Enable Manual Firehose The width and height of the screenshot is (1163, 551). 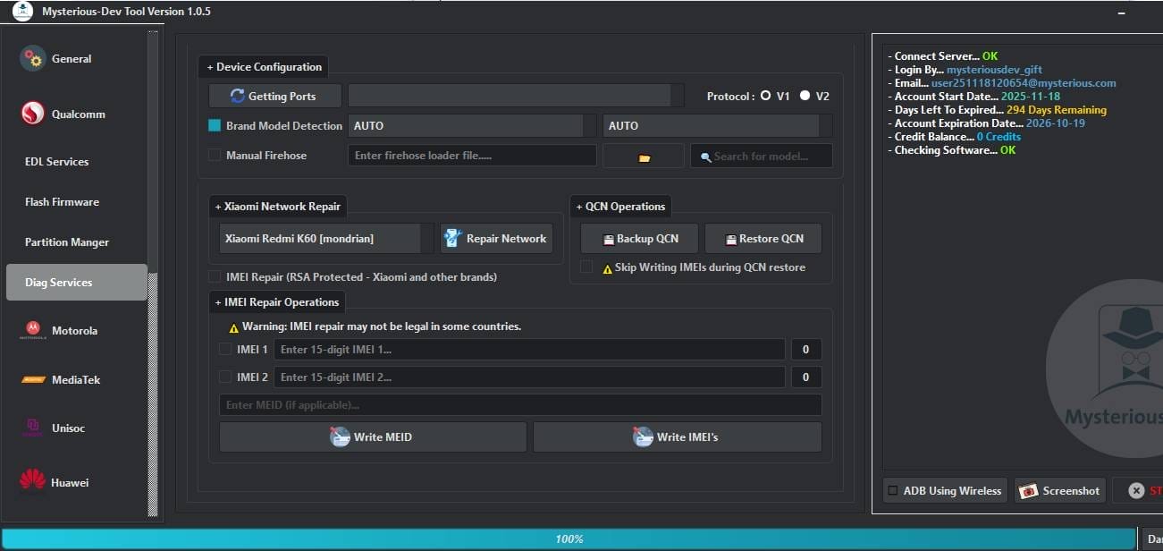(x=215, y=155)
